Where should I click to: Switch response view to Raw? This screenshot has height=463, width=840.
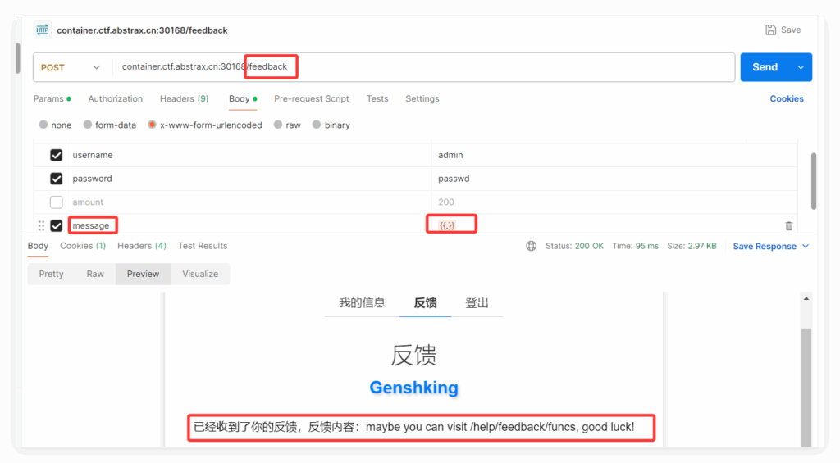(x=95, y=274)
